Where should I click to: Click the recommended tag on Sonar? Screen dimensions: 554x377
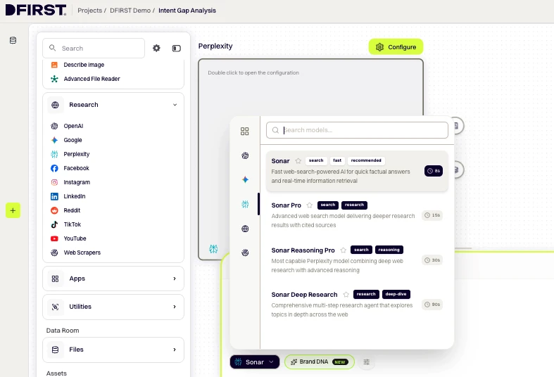pos(366,160)
